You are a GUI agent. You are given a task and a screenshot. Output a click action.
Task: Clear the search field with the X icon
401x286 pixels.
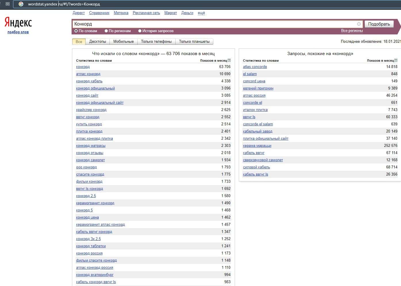[x=359, y=24]
